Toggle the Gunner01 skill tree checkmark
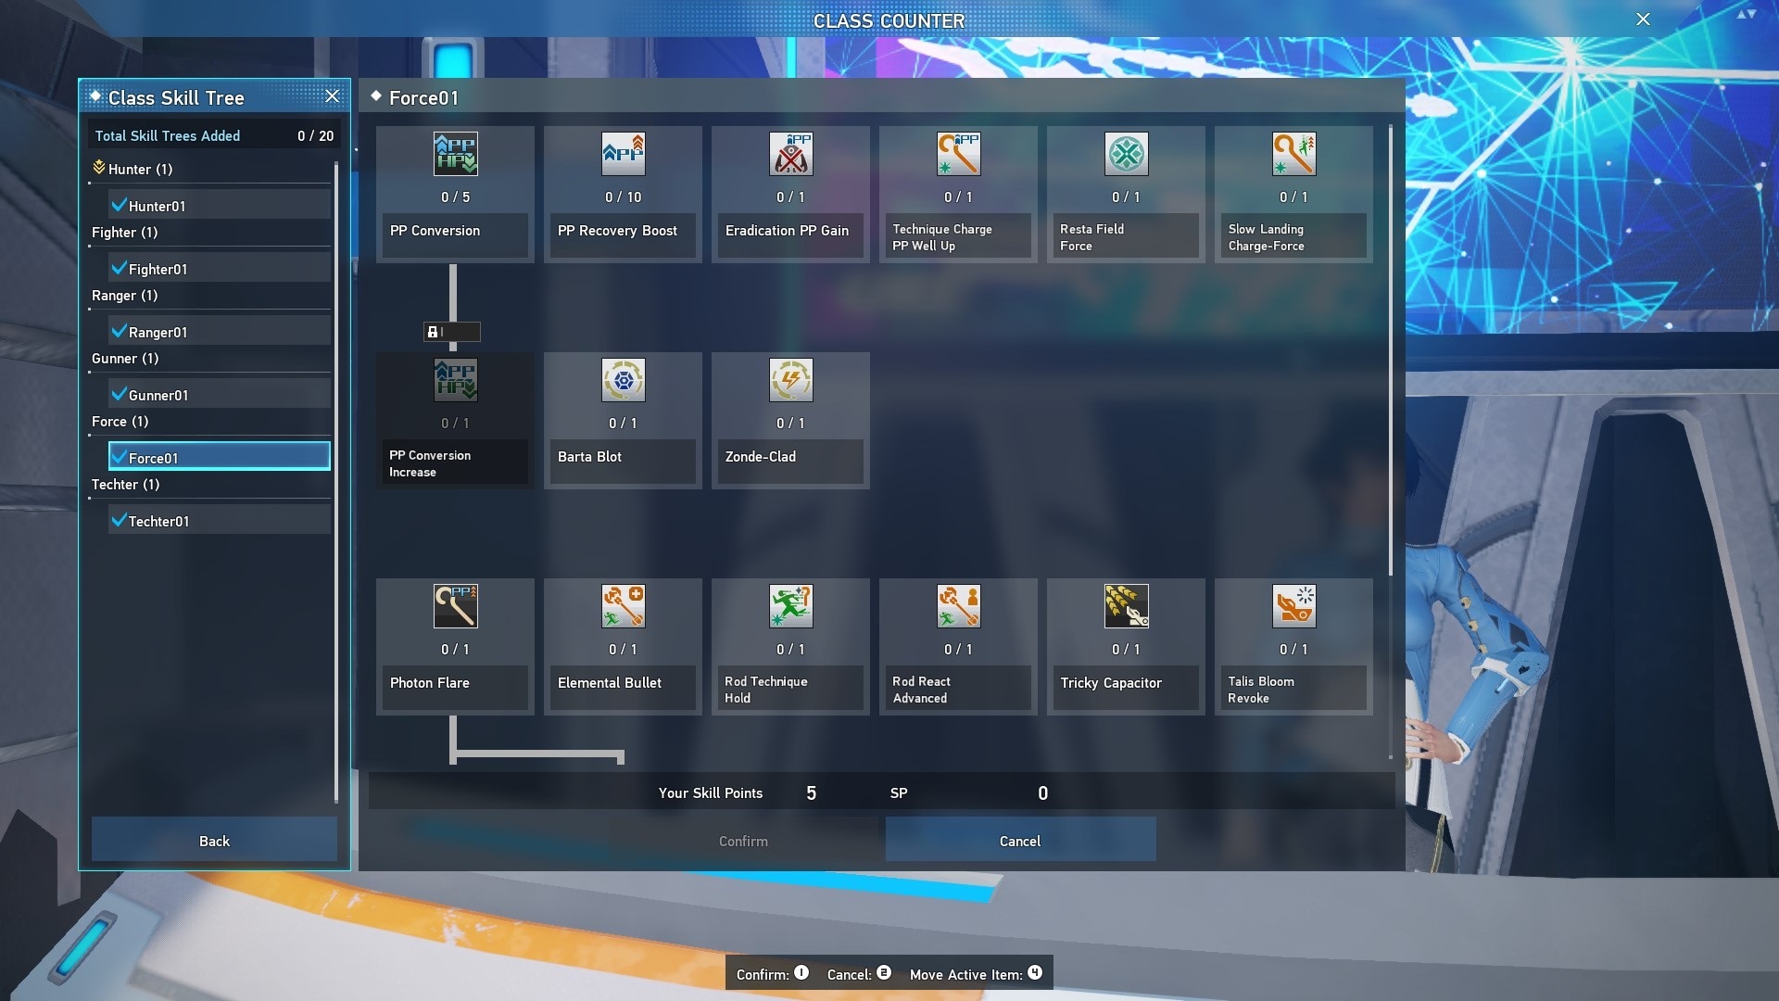This screenshot has width=1779, height=1001. pos(119,394)
